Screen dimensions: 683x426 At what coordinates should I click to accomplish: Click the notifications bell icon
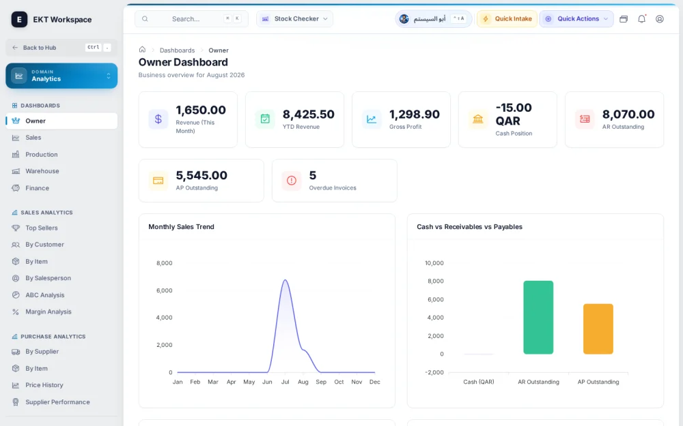click(x=641, y=18)
